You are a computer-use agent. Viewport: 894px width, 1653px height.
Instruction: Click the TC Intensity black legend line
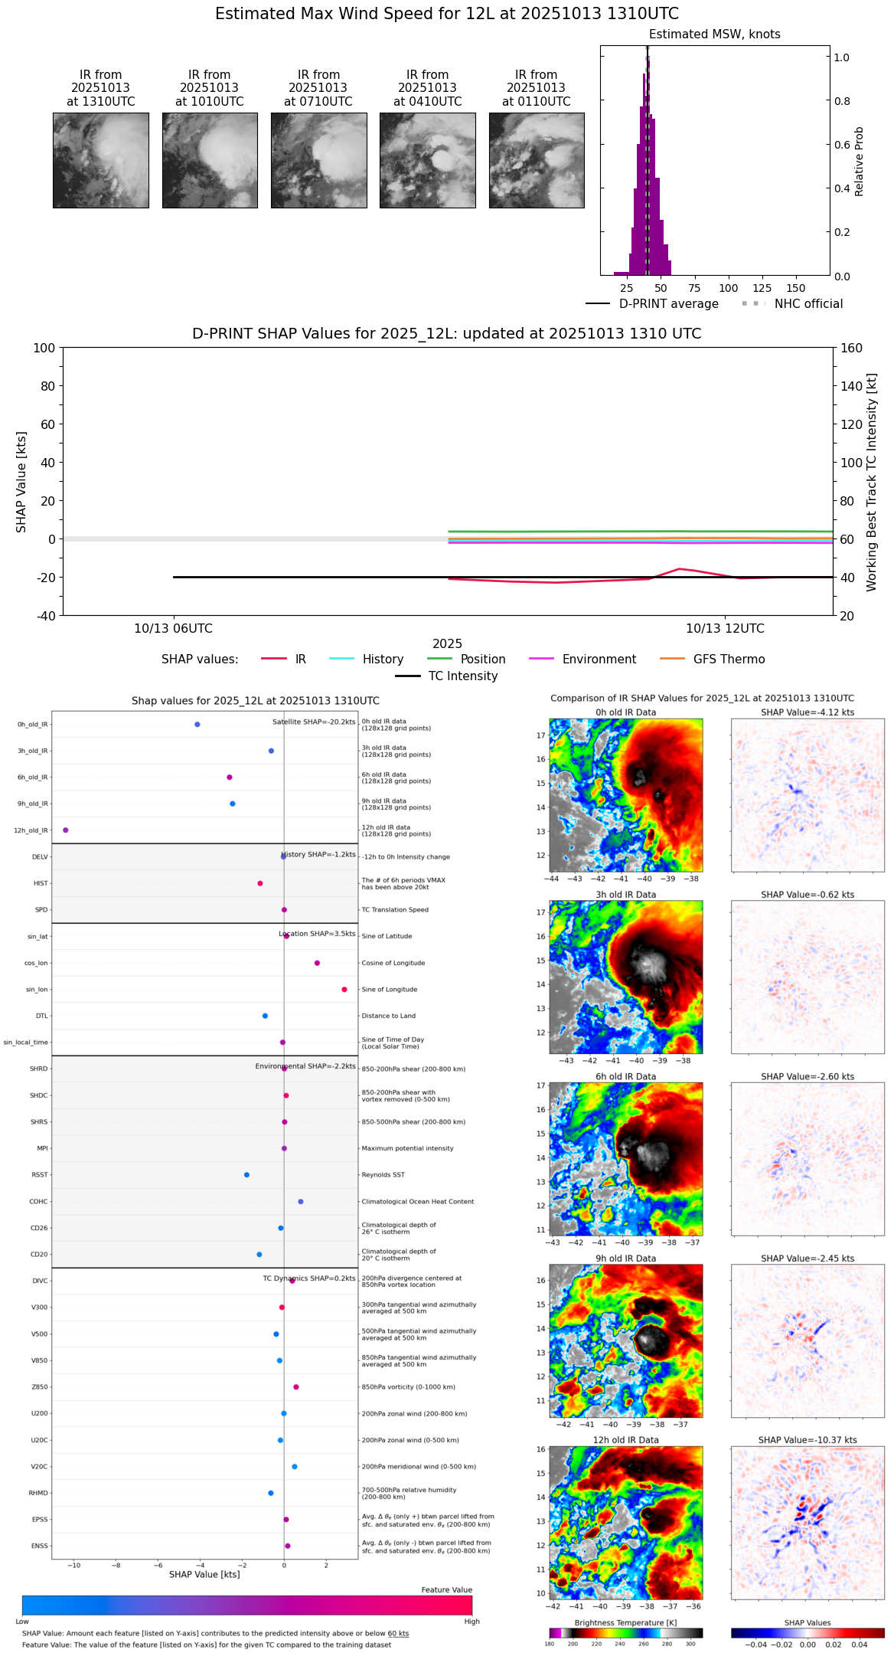[x=407, y=676]
